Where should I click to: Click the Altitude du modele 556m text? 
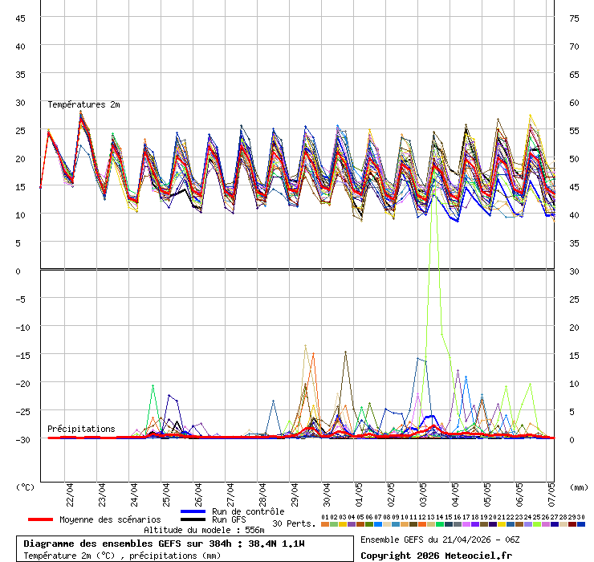pos(204,530)
